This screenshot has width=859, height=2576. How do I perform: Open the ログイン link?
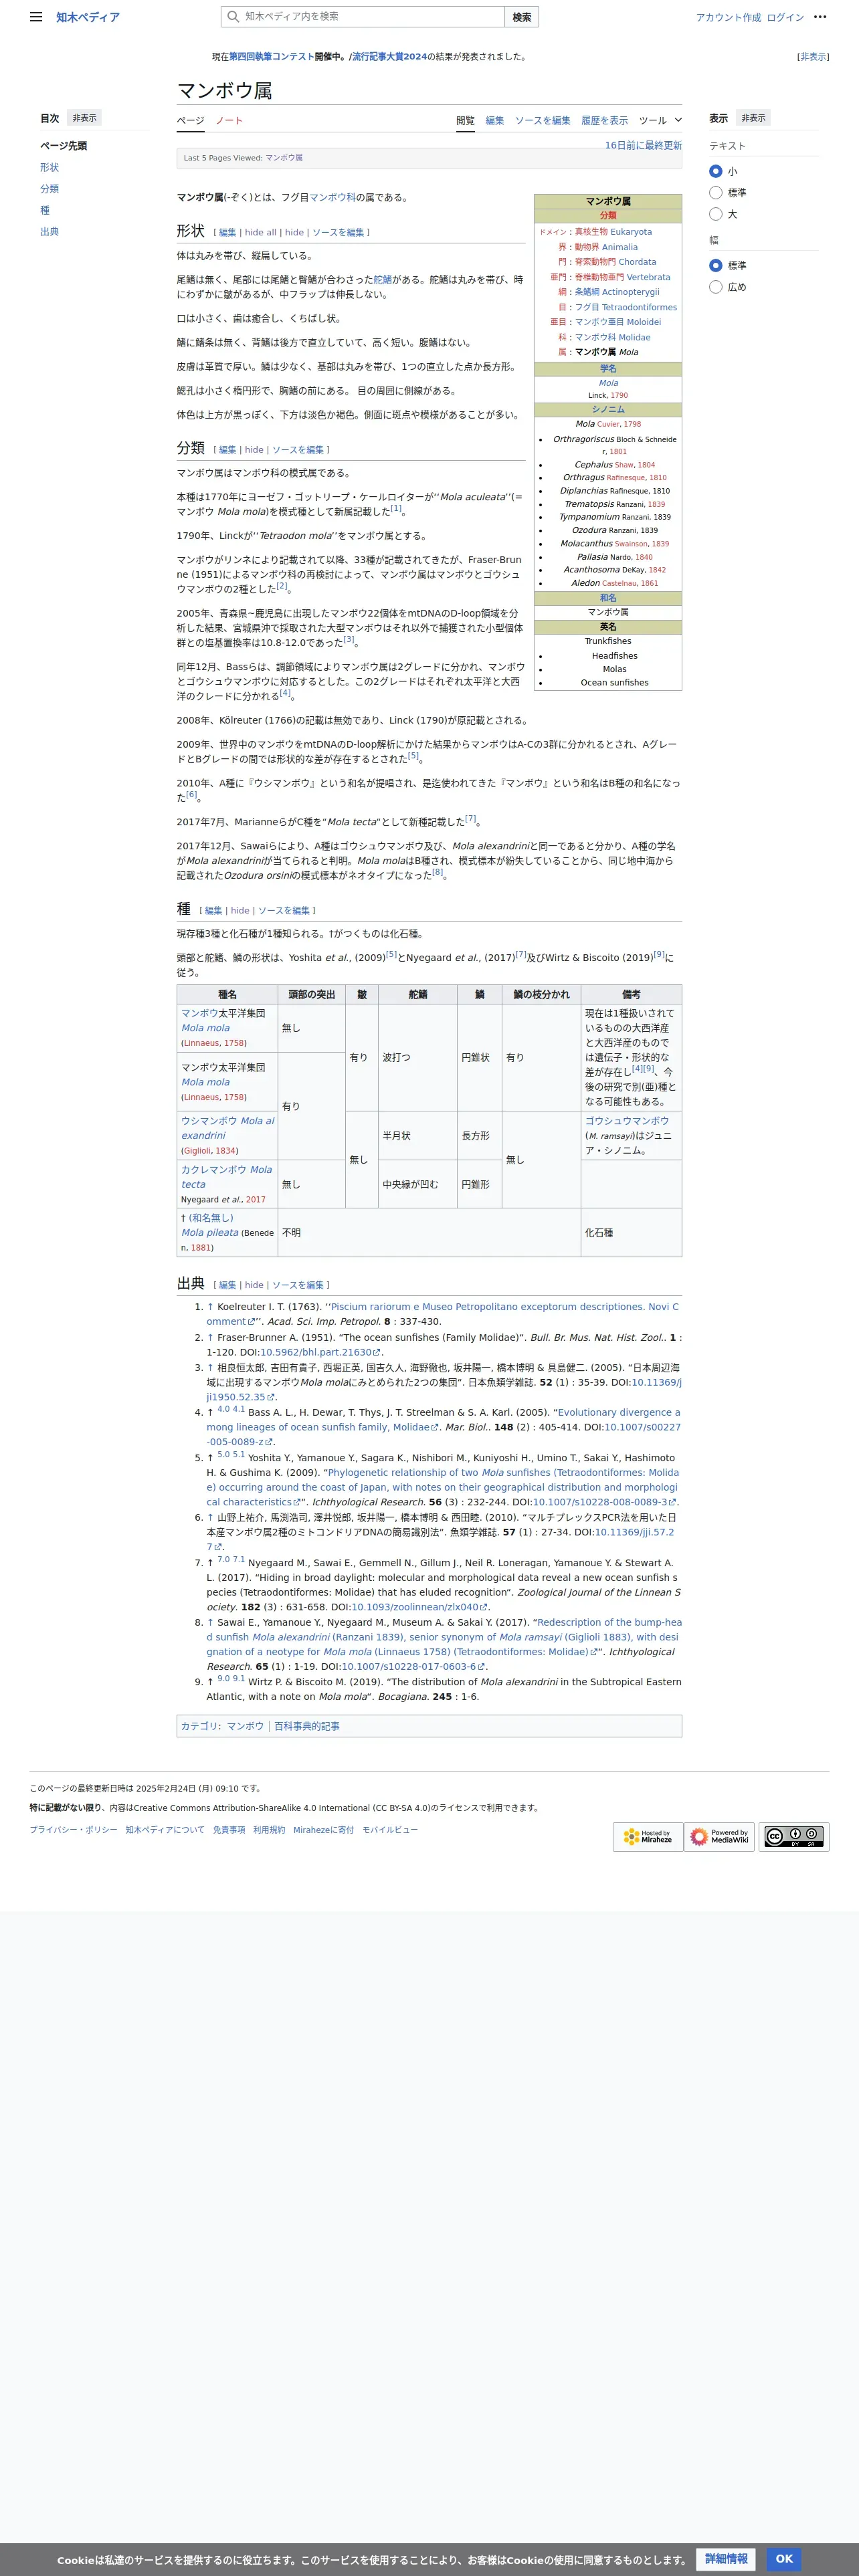[785, 17]
